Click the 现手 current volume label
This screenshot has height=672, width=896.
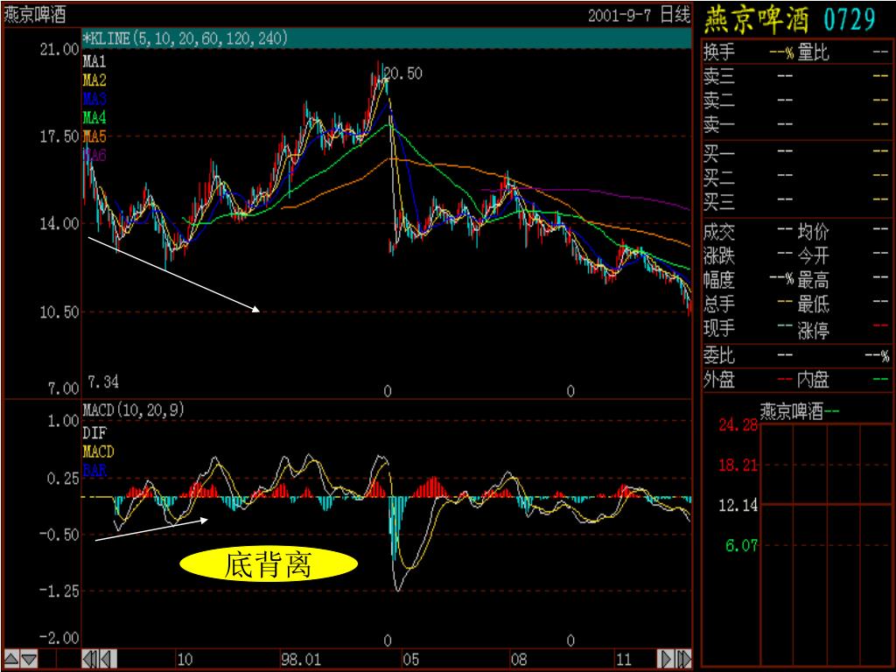pyautogui.click(x=719, y=328)
